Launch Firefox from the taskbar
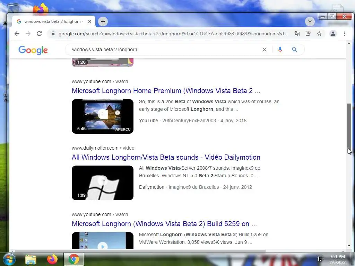The width and height of the screenshot is (355, 266). pyautogui.click(x=52, y=259)
